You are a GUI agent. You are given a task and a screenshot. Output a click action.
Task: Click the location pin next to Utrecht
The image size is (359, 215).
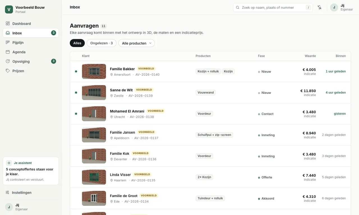click(111, 117)
